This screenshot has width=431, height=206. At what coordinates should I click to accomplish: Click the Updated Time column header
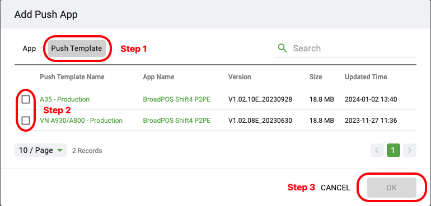366,77
